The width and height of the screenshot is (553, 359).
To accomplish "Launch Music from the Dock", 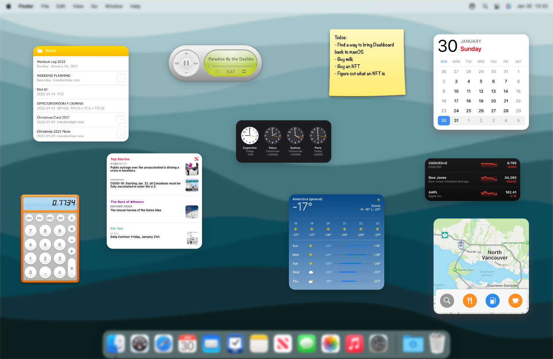I will pos(354,344).
